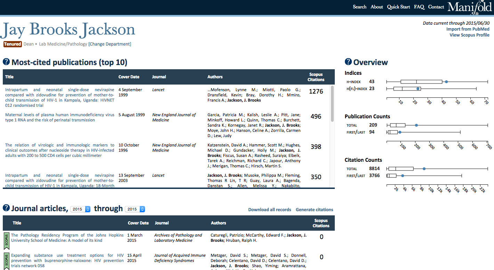The image size is (494, 270).
Task: Click cover date 4 September 1999
Action: (130, 92)
